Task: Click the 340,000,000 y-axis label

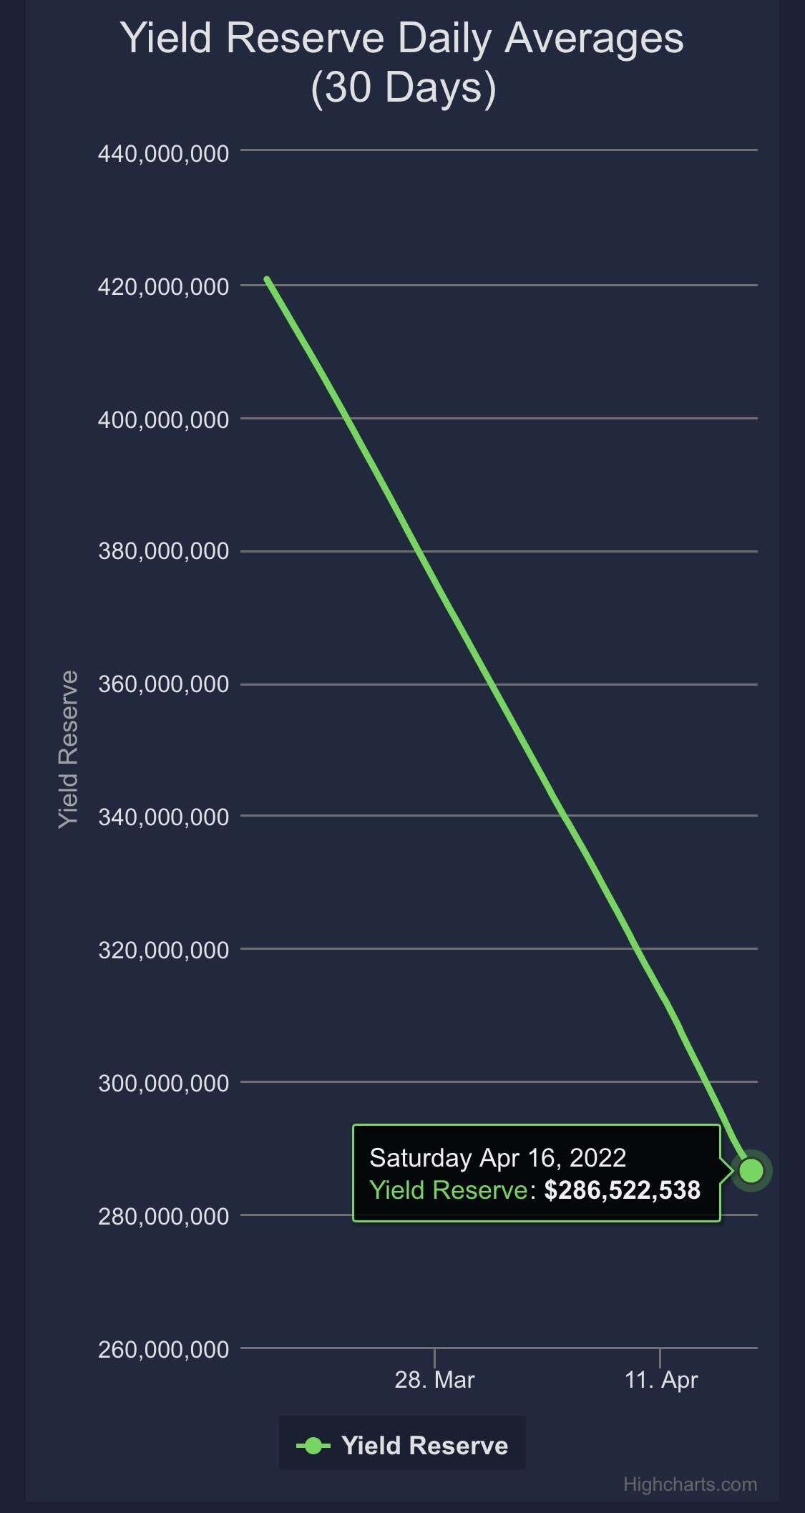Action: tap(163, 817)
